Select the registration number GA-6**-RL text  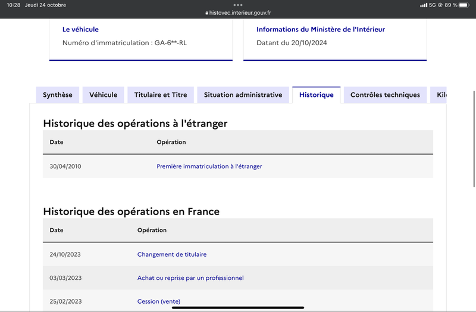pyautogui.click(x=170, y=43)
